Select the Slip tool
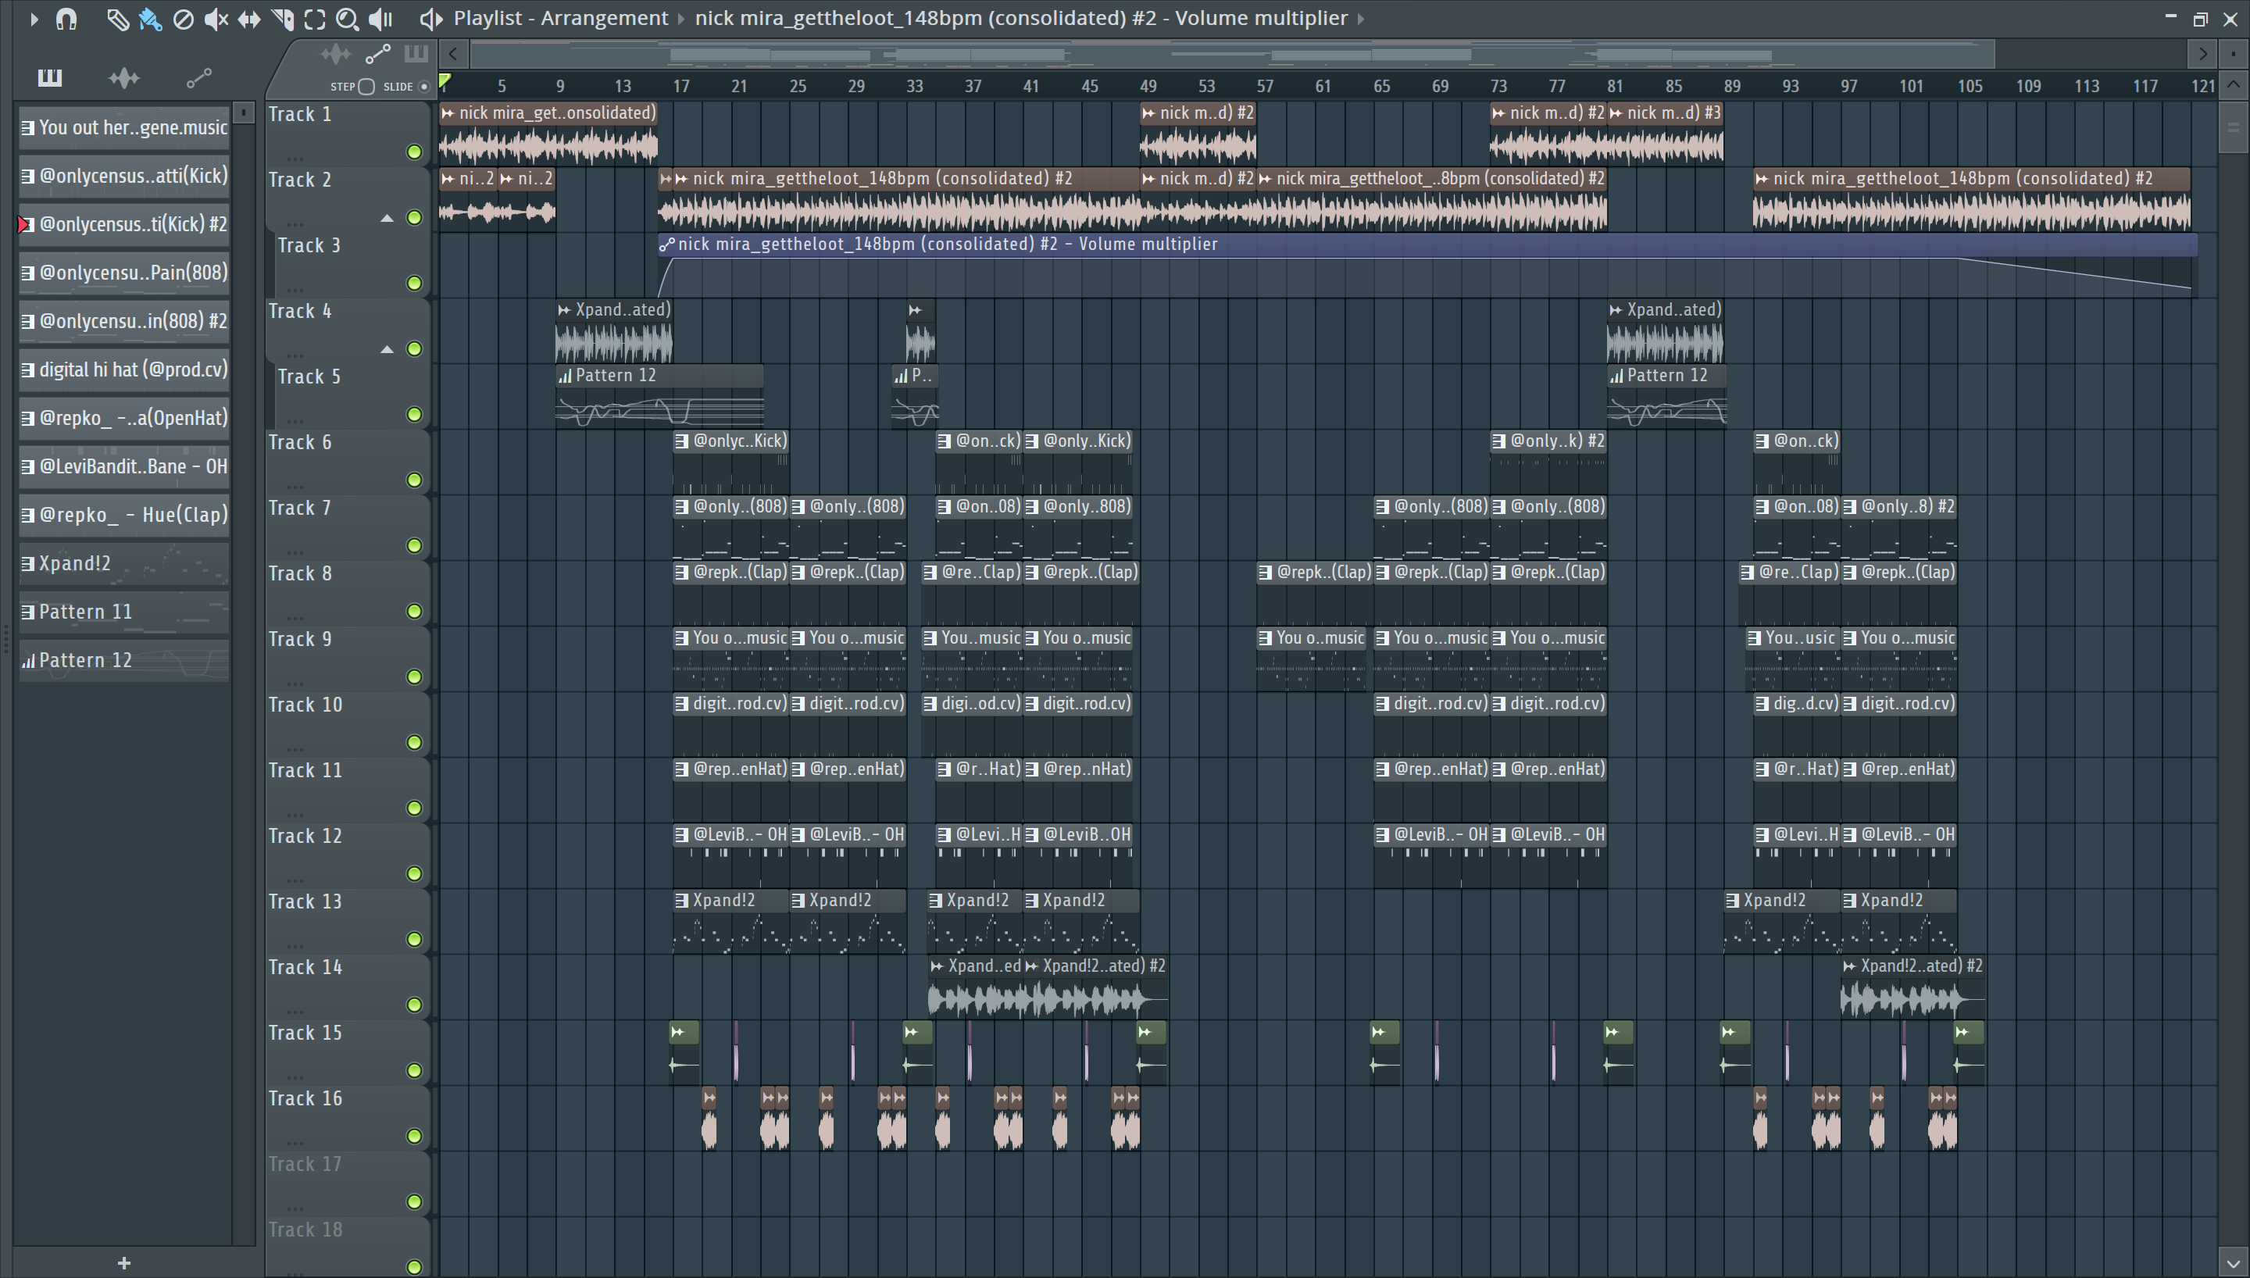 249,19
